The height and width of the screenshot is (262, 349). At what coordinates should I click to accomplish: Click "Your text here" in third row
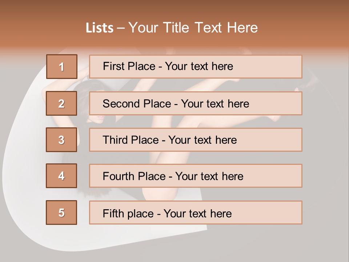[202, 140]
